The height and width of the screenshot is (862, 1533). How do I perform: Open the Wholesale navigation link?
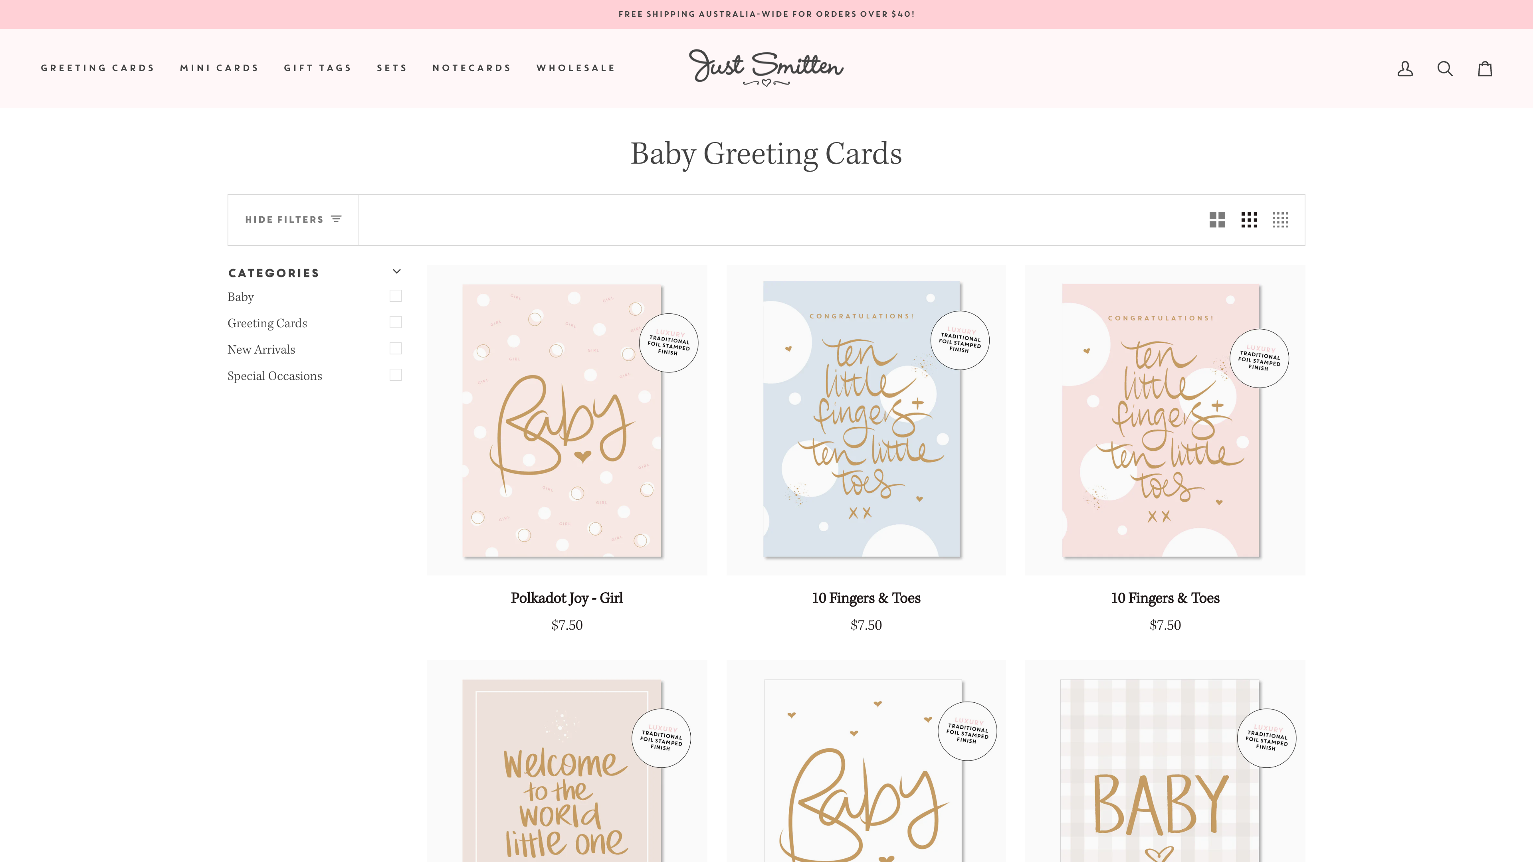[x=575, y=68]
